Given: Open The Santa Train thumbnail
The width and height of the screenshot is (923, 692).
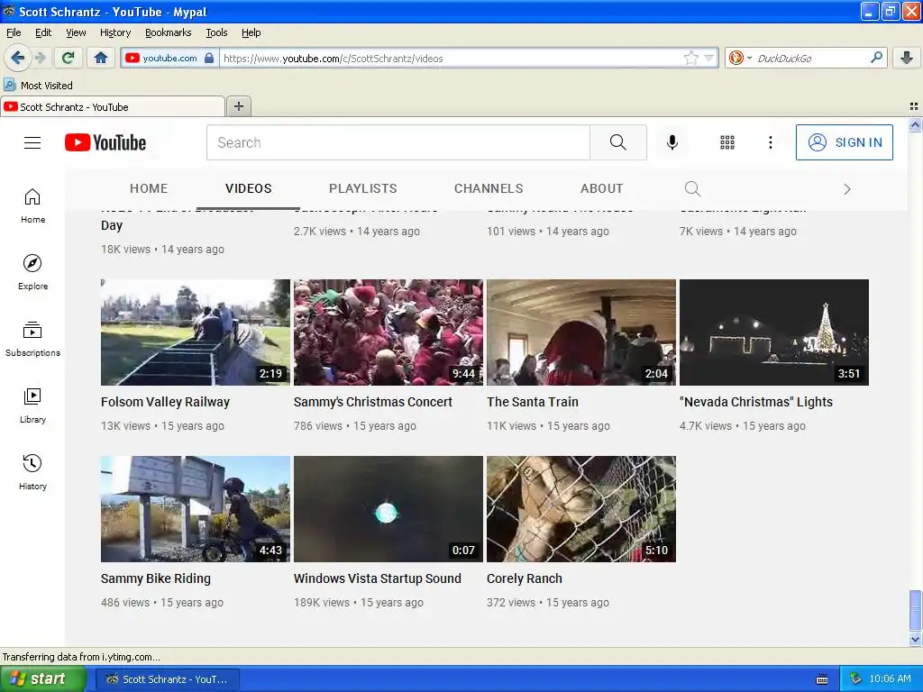Looking at the screenshot, I should tap(581, 332).
